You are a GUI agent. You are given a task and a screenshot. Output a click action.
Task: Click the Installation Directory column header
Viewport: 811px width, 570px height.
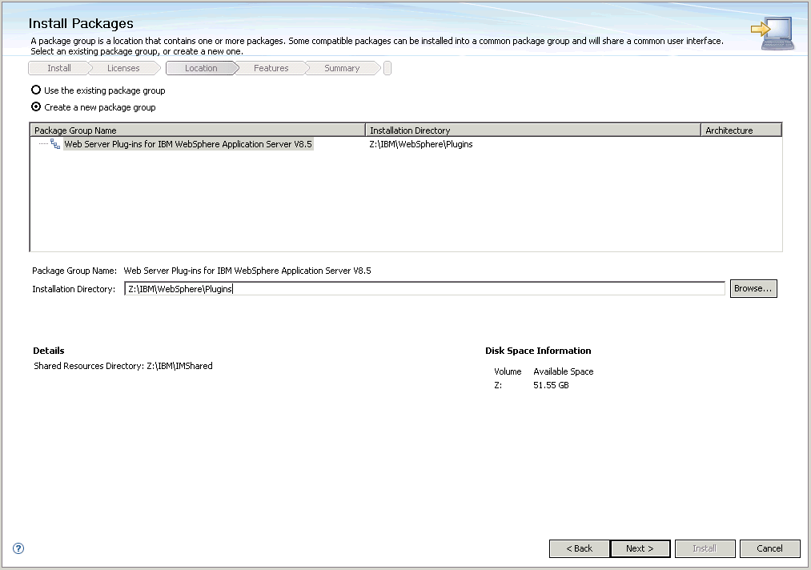pos(532,130)
